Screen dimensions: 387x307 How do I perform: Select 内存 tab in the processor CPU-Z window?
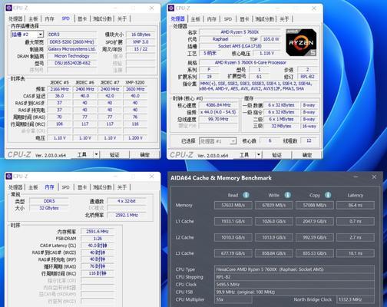point(212,19)
